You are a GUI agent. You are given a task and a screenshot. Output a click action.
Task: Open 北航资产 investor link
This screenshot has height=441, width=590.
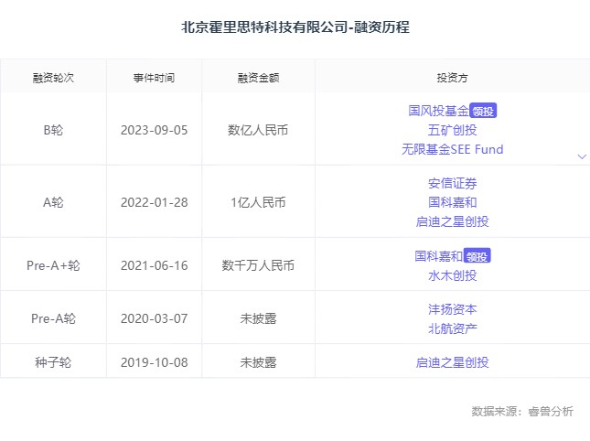coord(452,328)
